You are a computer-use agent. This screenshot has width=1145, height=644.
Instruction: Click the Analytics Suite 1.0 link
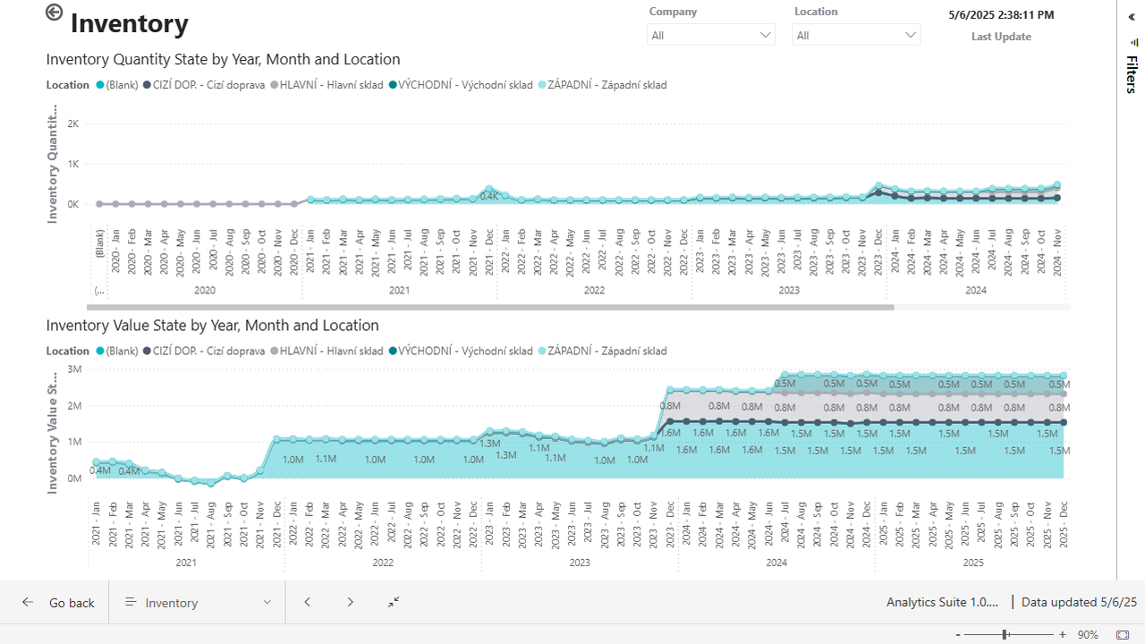point(942,602)
